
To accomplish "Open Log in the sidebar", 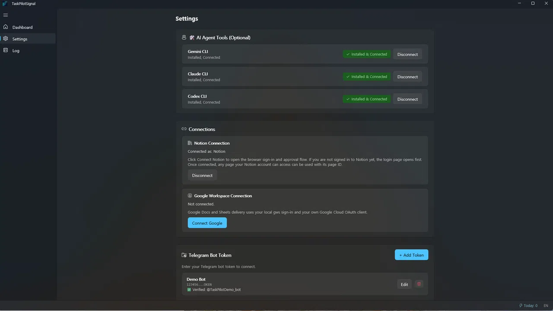I will click(28, 51).
